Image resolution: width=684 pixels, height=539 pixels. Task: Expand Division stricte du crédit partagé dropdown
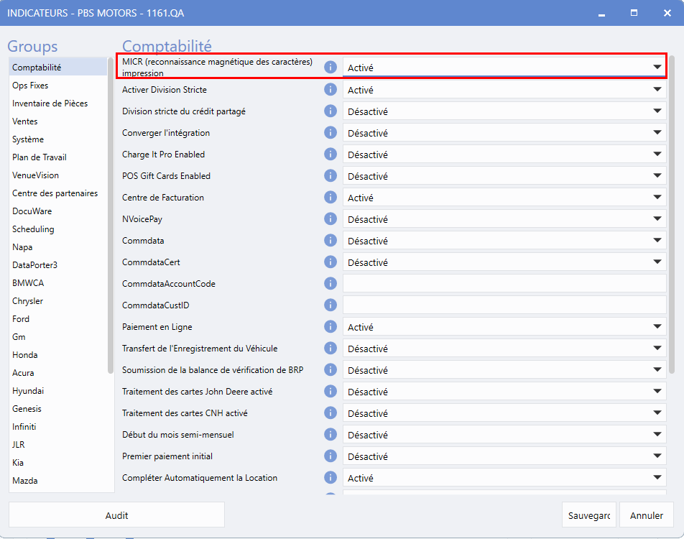pos(504,111)
